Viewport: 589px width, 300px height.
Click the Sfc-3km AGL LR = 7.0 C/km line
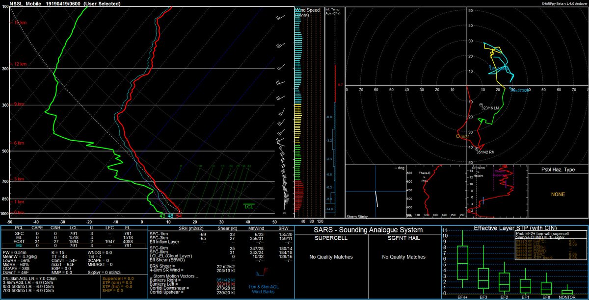(x=29, y=277)
